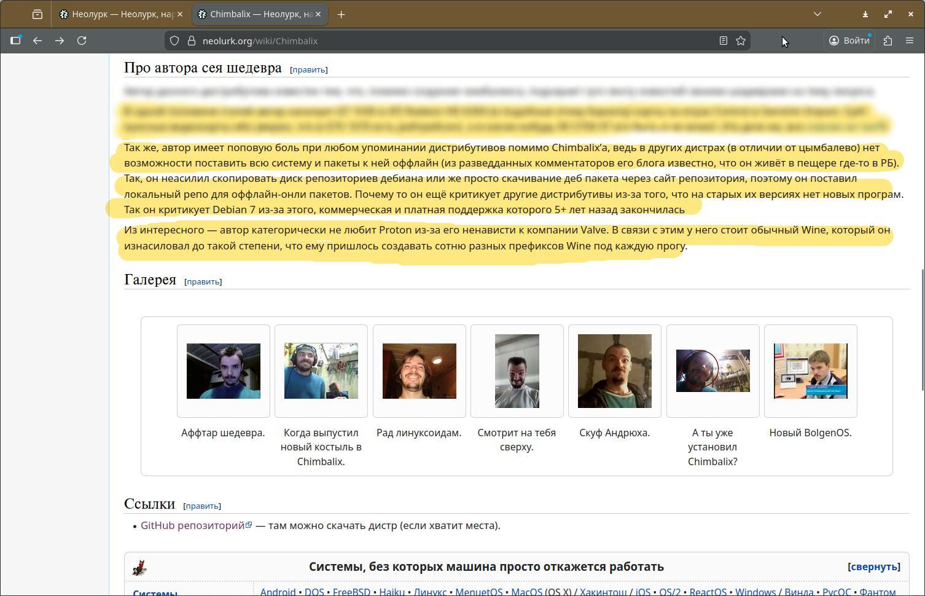Edit the Галерея section via править
The image size is (925, 596).
coord(203,281)
